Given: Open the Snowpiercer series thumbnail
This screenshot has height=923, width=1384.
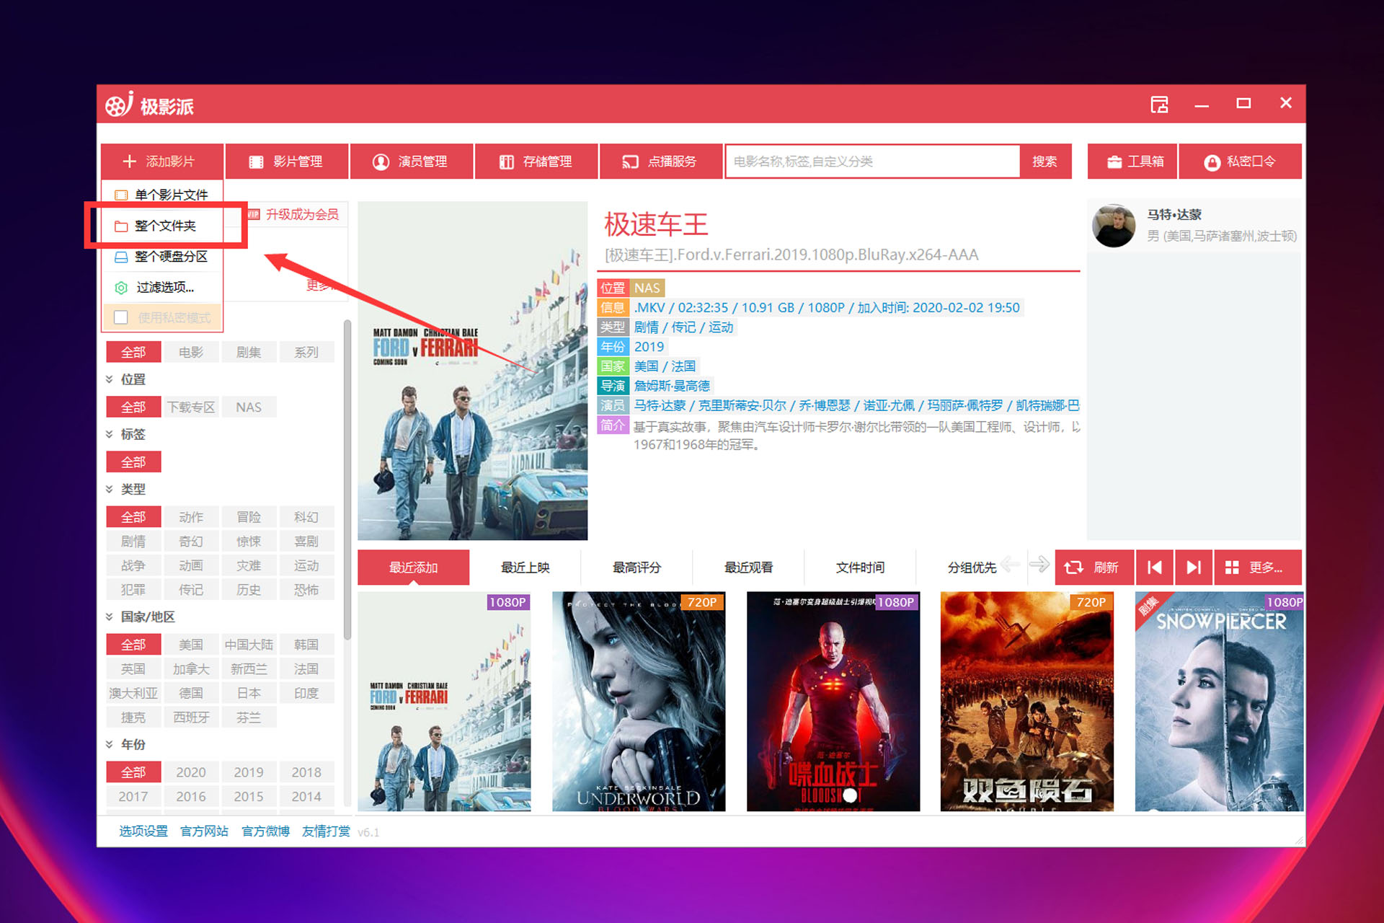Looking at the screenshot, I should pyautogui.click(x=1219, y=702).
